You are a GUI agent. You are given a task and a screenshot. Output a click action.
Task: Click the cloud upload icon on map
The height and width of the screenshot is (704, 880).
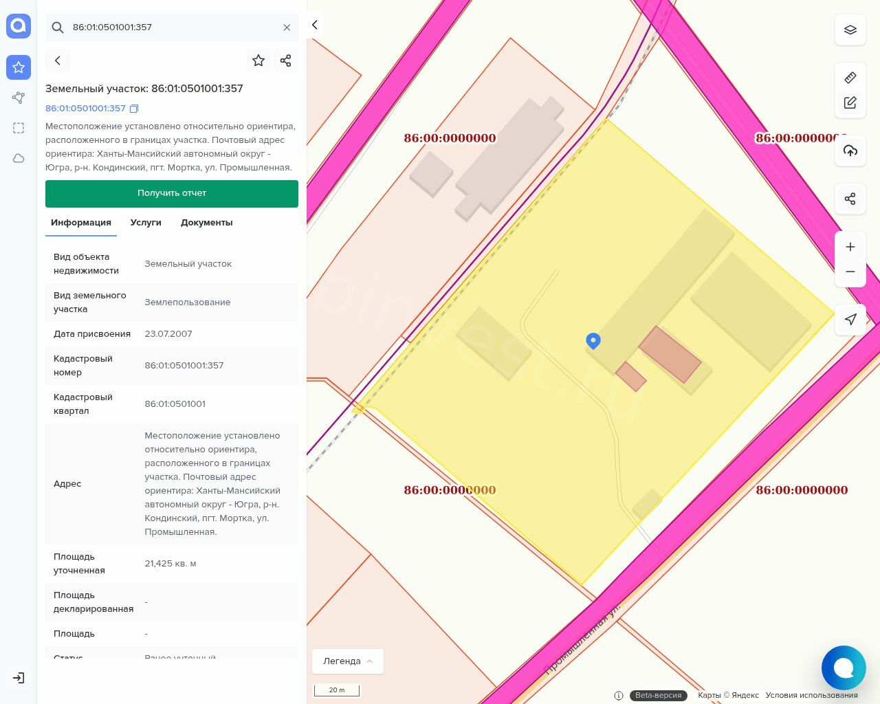pos(850,151)
